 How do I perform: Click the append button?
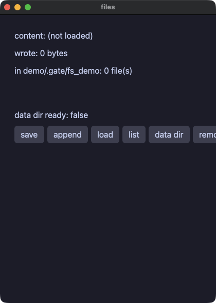point(67,134)
